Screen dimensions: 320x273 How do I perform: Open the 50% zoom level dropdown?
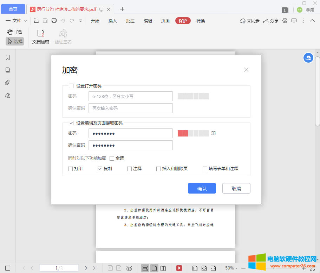(x=231, y=268)
